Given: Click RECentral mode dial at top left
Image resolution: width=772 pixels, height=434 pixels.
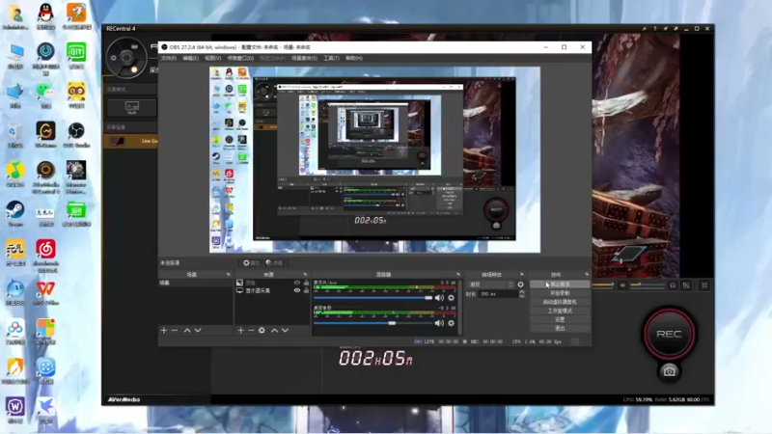Looking at the screenshot, I should point(126,58).
